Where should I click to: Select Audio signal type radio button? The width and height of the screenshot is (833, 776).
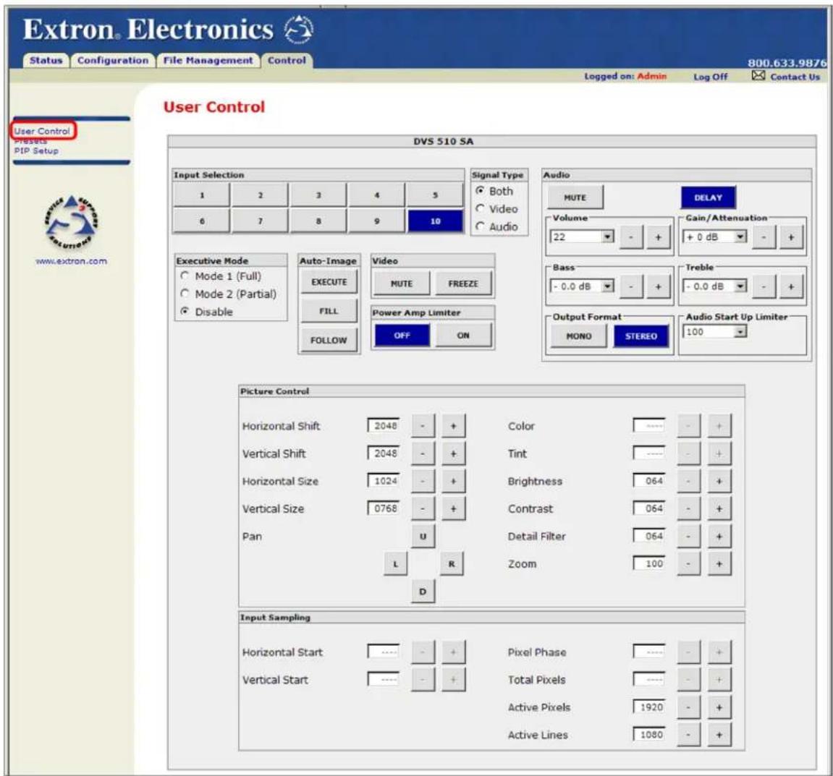click(481, 226)
